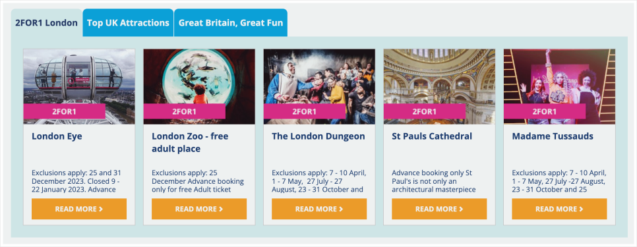Open the Top UK Attractions tab
Viewport: 637px width, 247px height.
coord(128,22)
